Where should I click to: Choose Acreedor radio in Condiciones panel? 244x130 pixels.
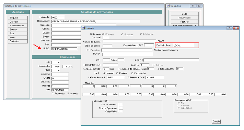pos(68,93)
